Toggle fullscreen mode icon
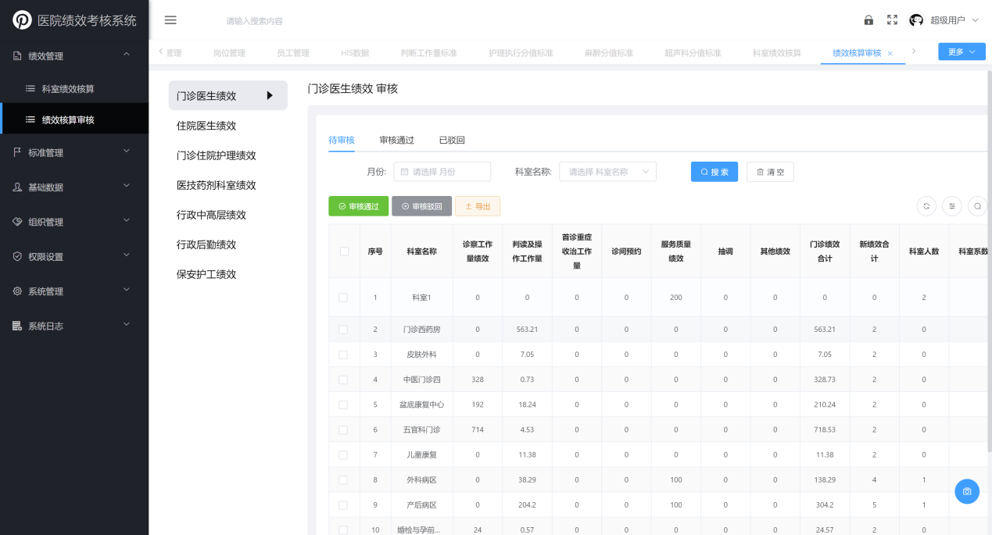Image resolution: width=992 pixels, height=535 pixels. click(x=892, y=20)
